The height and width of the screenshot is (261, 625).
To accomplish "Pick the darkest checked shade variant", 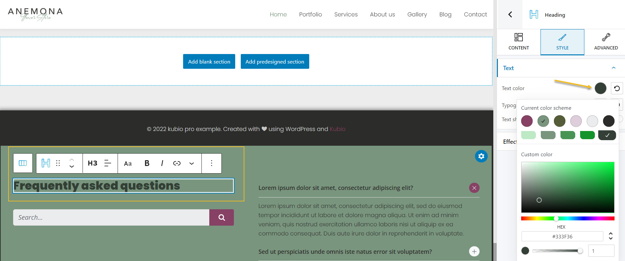I will coord(607,135).
